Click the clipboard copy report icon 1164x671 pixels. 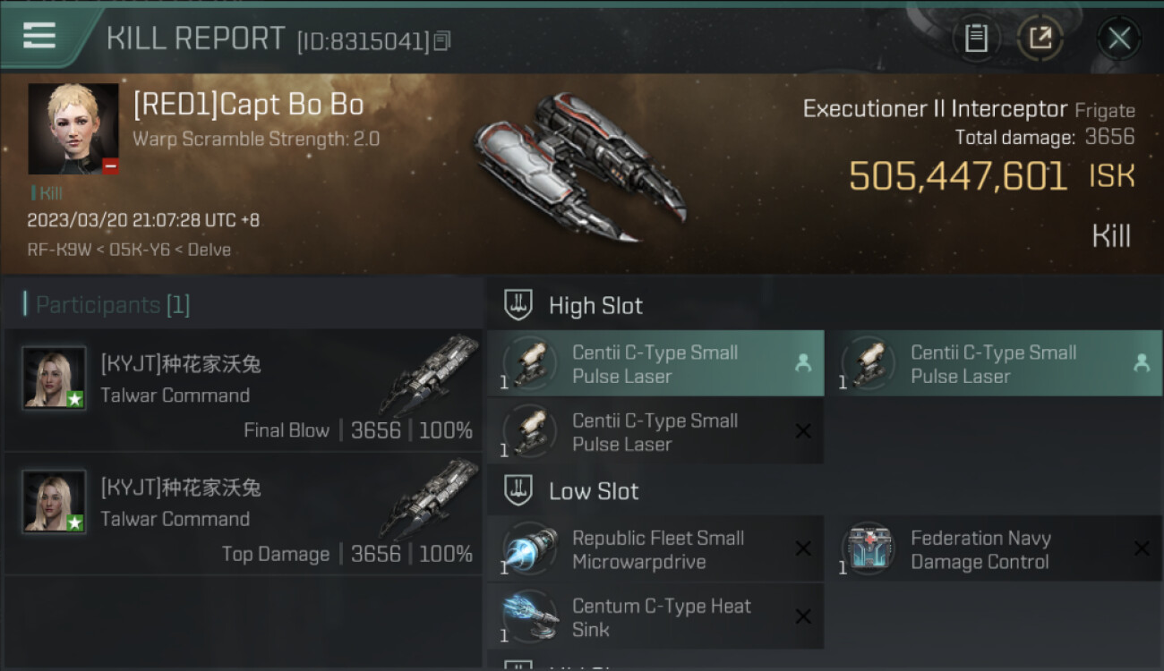coord(976,38)
